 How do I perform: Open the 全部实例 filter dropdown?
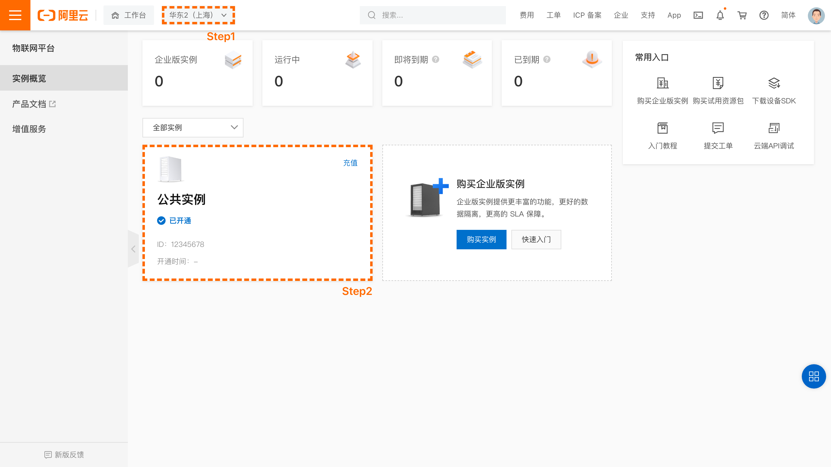[193, 128]
